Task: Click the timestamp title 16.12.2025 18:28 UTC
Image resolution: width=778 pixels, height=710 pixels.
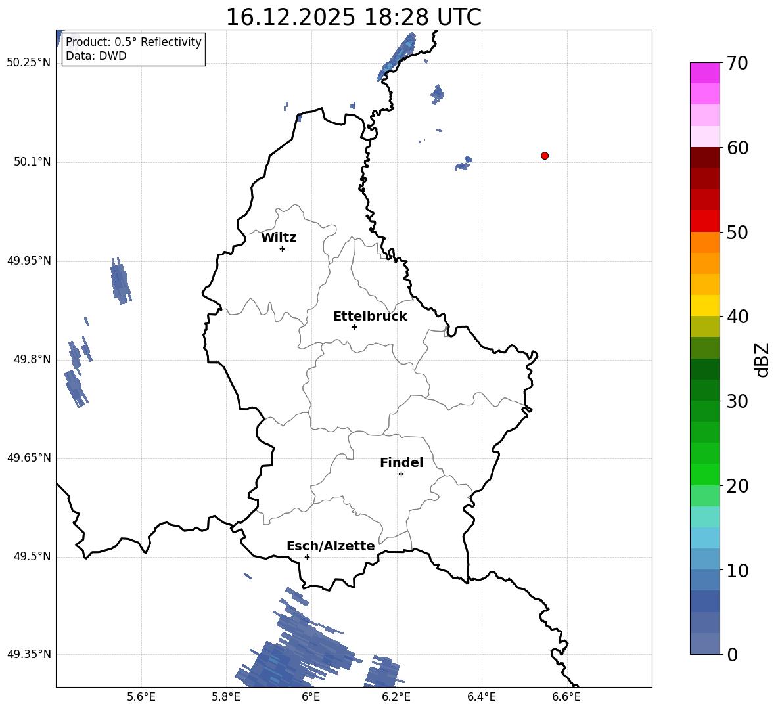Action: pos(354,17)
